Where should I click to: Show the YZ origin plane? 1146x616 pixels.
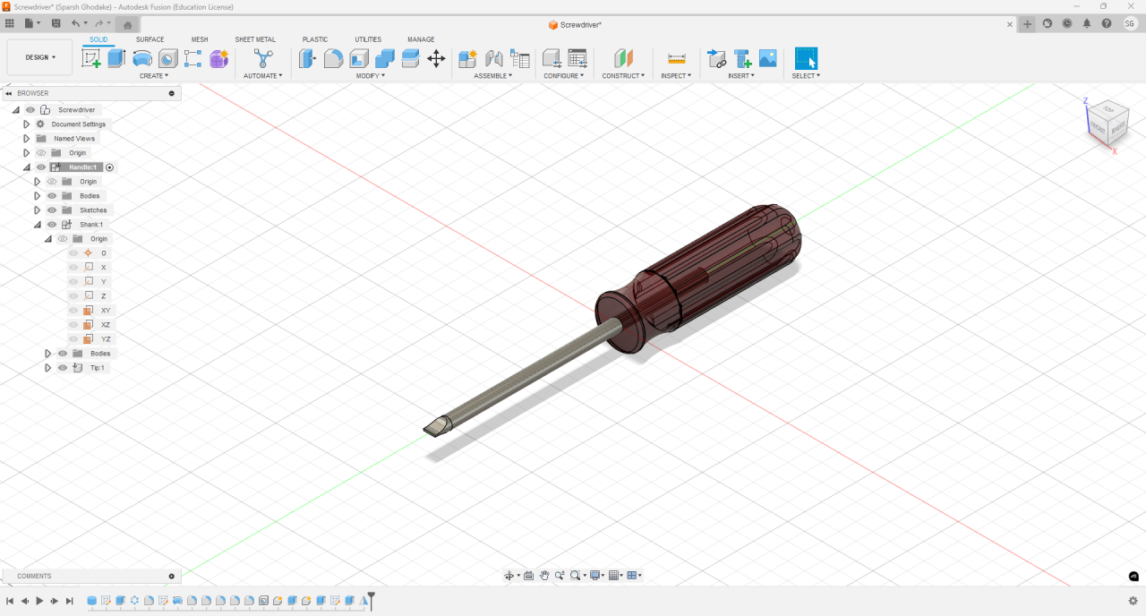[73, 339]
